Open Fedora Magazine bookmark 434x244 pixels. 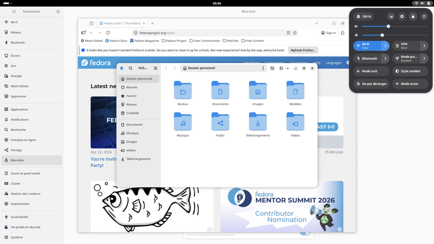(144, 41)
